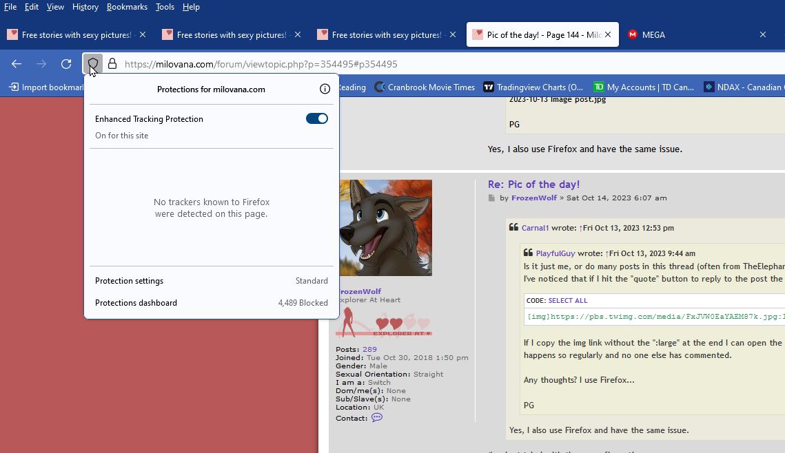Close the third Free stories tab
This screenshot has width=785, height=453.
pyautogui.click(x=453, y=34)
